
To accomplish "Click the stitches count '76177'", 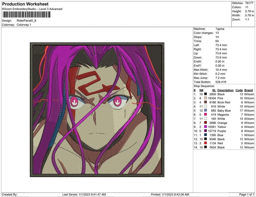I will (x=249, y=3).
